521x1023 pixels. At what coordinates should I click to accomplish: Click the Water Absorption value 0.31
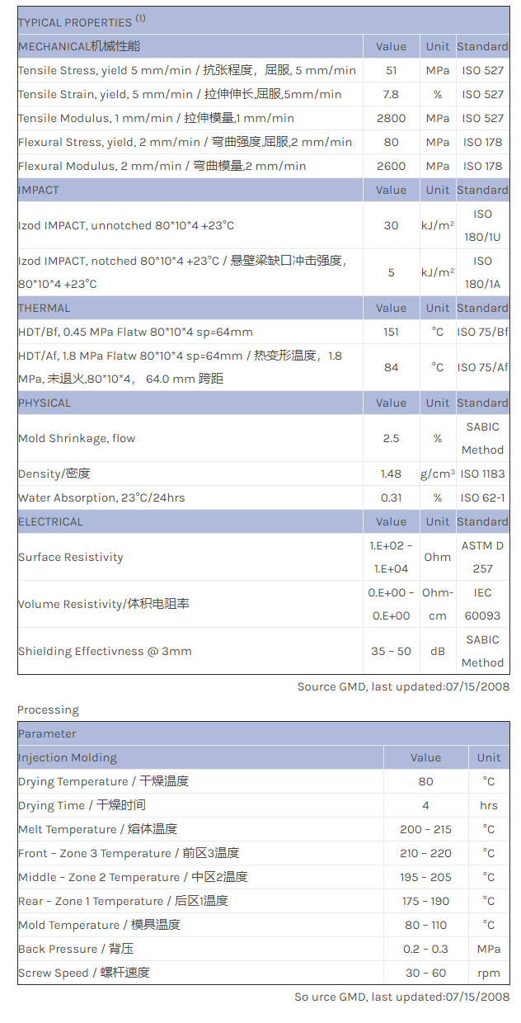coord(391,497)
